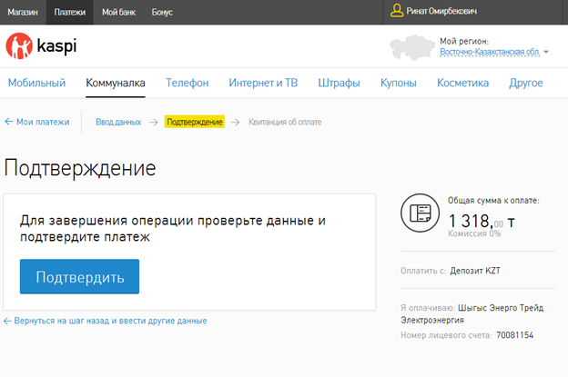Click the Kazakhstan map region icon
568x377 pixels.
tap(412, 47)
